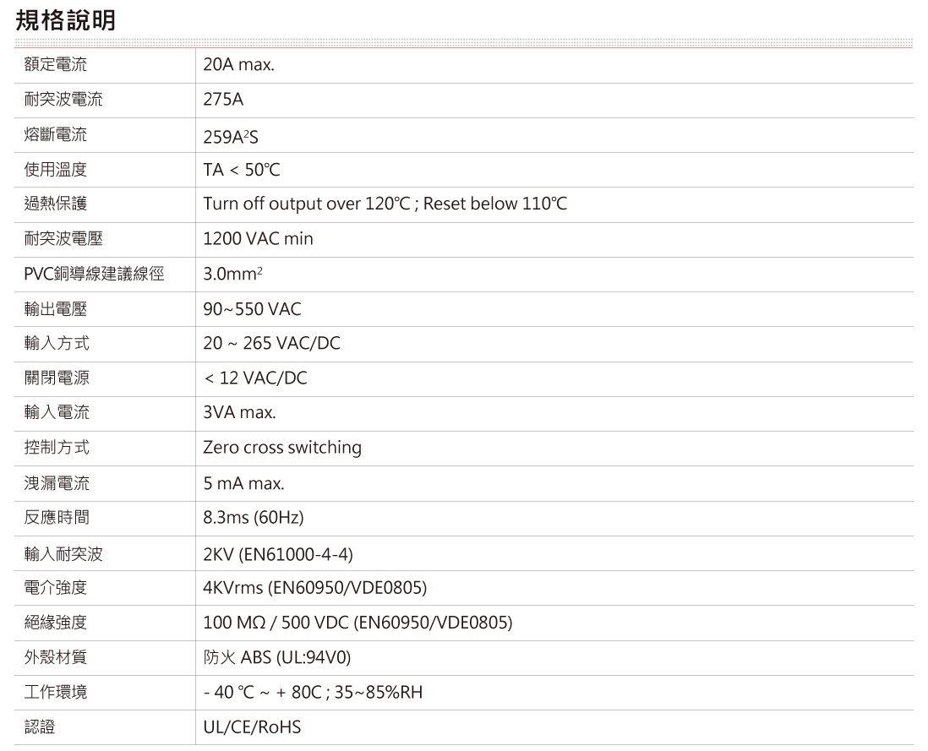This screenshot has height=751, width=928.
Task: Select the 8.3ms (60Hz) response time
Action: (x=253, y=518)
